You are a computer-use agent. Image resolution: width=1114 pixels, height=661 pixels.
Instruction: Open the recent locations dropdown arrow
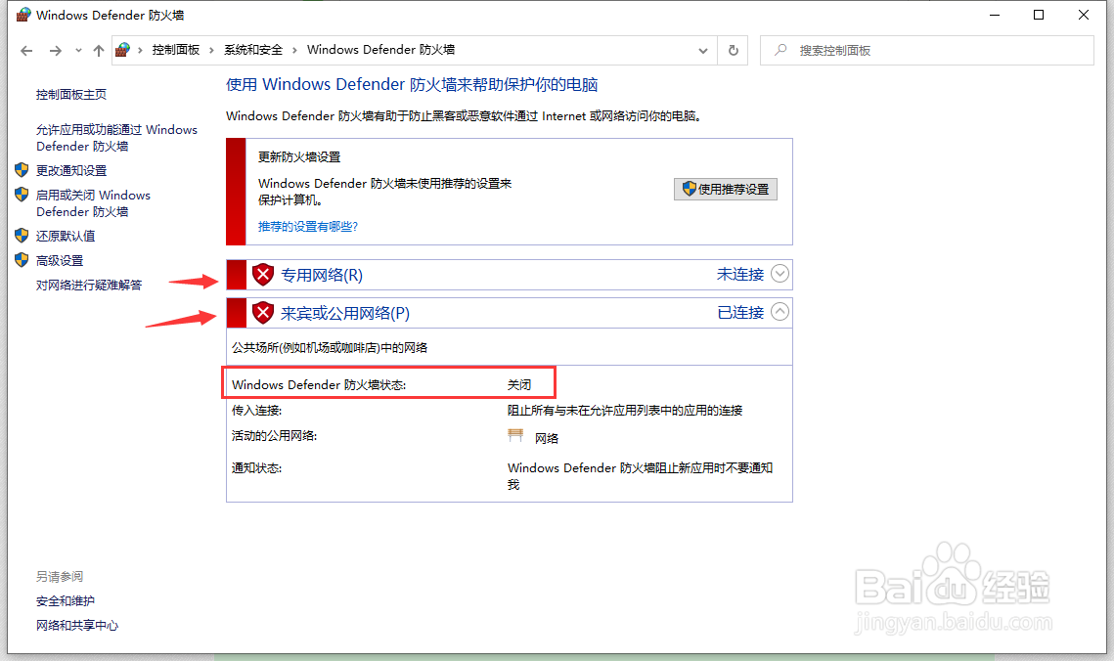coord(78,51)
